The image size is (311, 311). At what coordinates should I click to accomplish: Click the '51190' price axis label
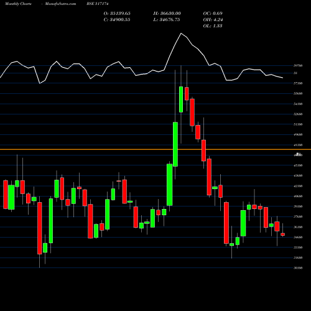coord(298,124)
